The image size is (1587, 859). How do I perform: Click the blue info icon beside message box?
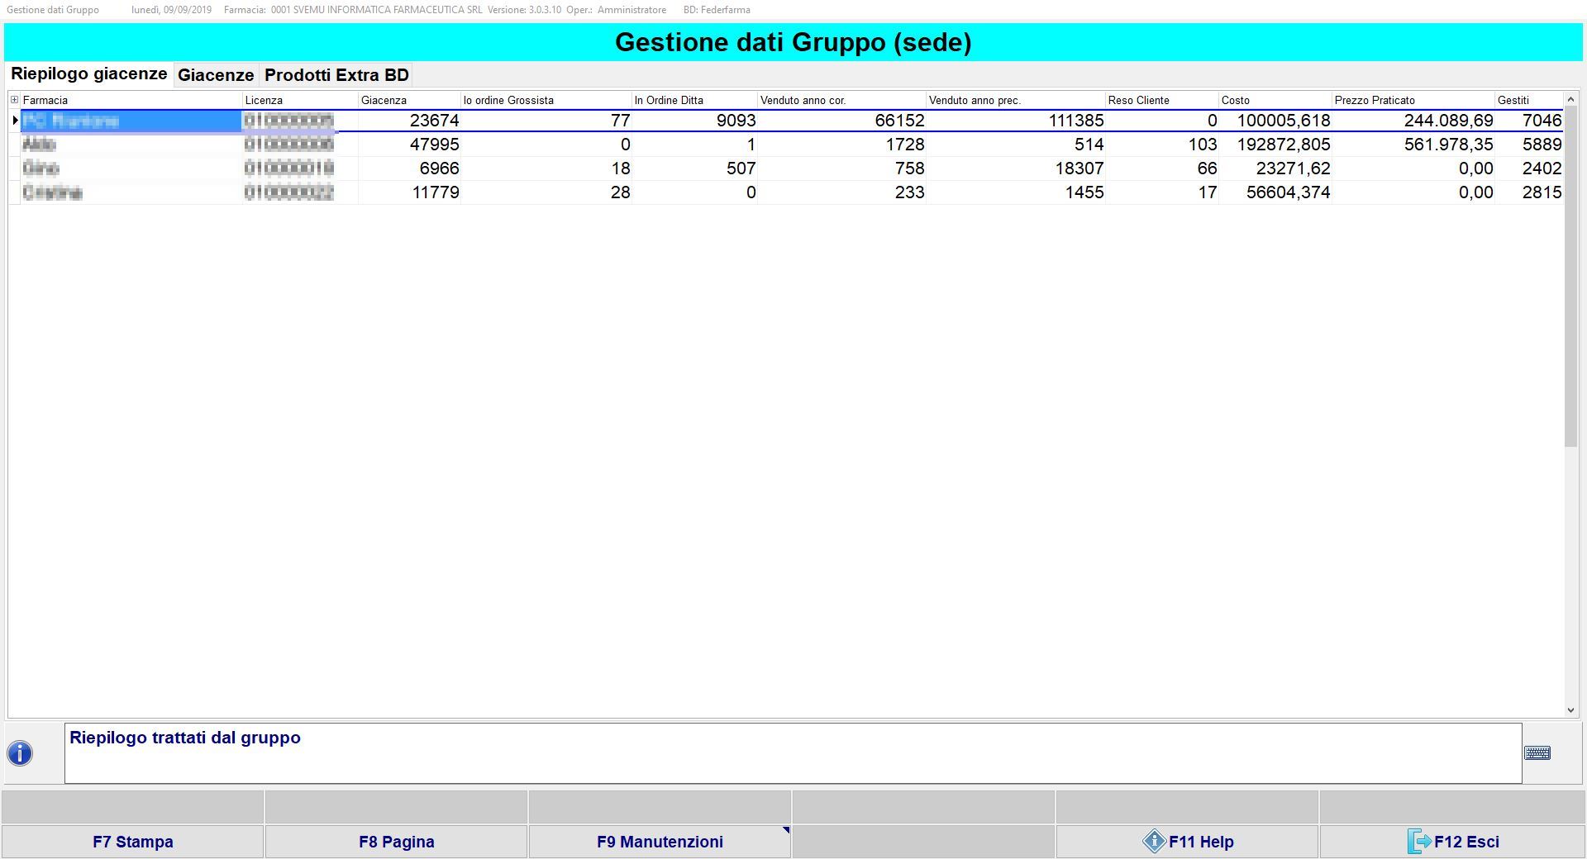click(20, 753)
